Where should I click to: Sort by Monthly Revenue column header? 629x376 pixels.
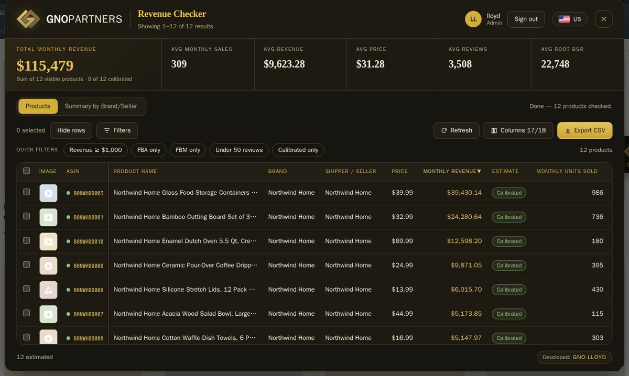coord(452,171)
